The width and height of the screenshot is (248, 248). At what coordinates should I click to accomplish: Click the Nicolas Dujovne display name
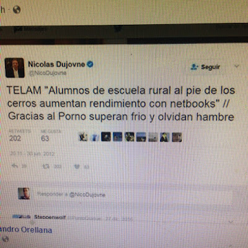tap(56, 64)
